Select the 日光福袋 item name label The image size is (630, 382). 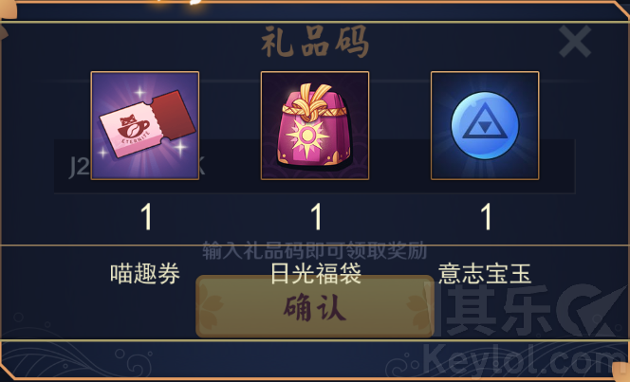tap(316, 274)
